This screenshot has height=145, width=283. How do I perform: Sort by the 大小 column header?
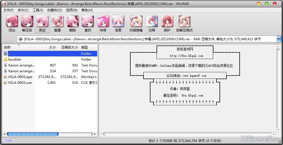click(x=46, y=47)
